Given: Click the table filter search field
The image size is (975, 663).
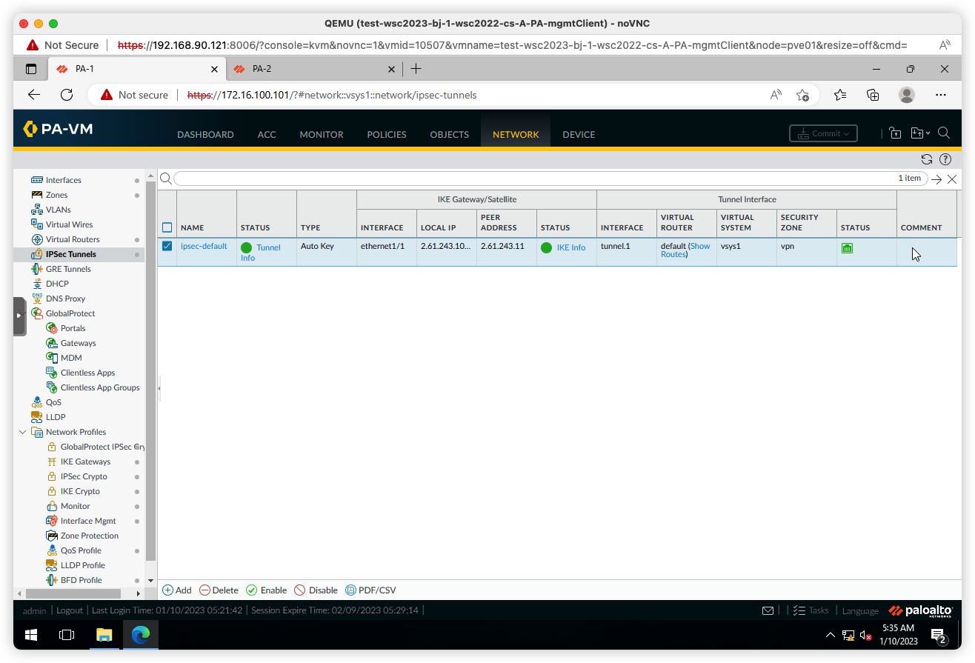Looking at the screenshot, I should point(550,179).
